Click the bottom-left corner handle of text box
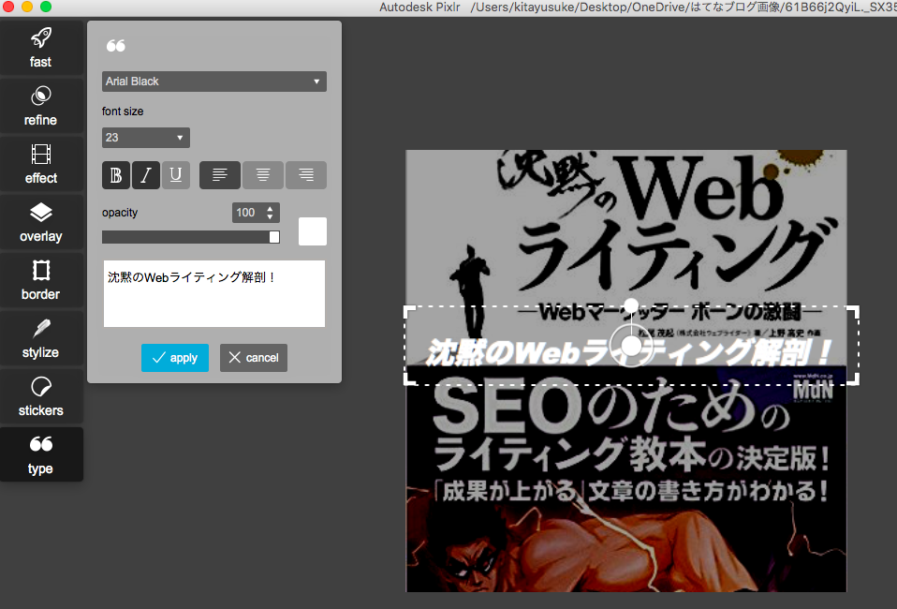This screenshot has height=609, width=897. tap(411, 378)
